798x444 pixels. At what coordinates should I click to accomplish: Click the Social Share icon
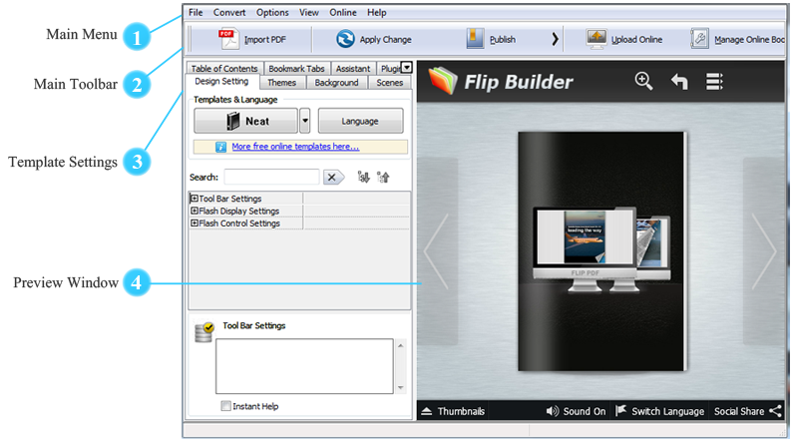(x=775, y=411)
